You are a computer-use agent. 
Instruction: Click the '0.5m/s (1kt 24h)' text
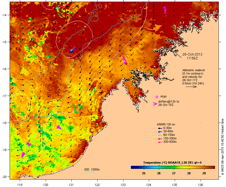tap(193, 83)
